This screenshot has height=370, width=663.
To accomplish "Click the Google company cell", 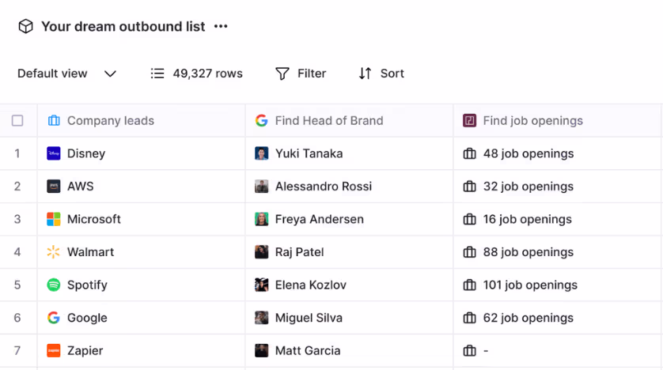I will coord(142,318).
